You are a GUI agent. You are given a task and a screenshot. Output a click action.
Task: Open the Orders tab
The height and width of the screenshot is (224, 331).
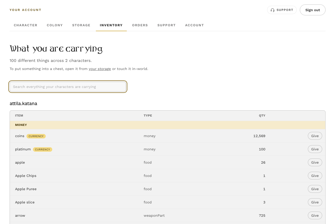point(140,25)
